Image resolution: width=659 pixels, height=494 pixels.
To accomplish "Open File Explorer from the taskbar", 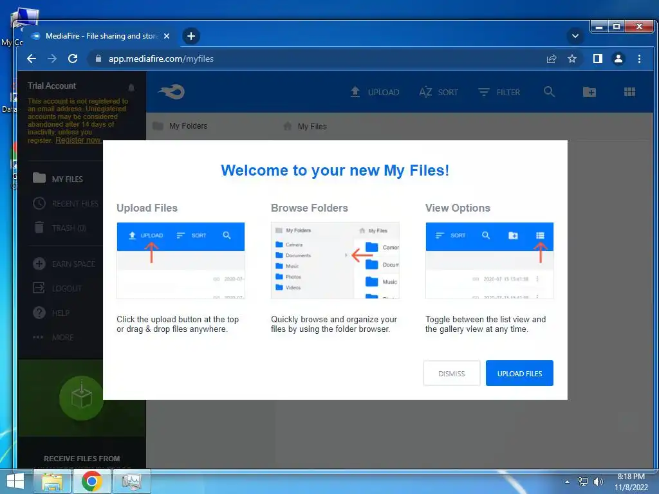I will [x=51, y=481].
